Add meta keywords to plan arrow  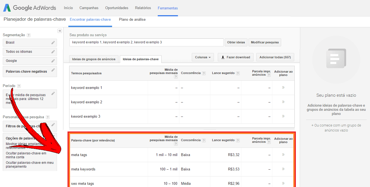click(x=283, y=169)
